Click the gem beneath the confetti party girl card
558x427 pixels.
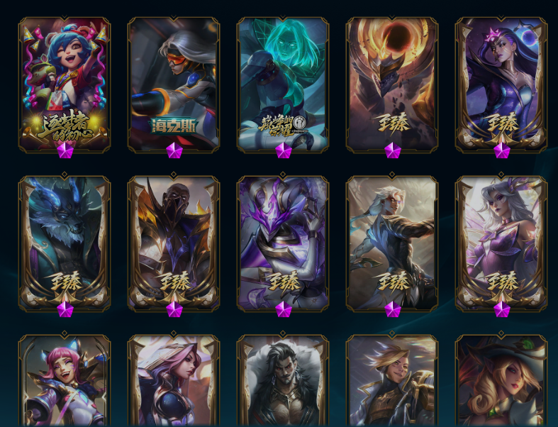tap(65, 150)
